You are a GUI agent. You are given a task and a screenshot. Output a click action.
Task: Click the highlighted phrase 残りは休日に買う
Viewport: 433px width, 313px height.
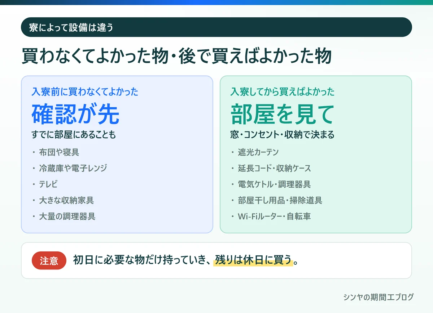point(253,260)
